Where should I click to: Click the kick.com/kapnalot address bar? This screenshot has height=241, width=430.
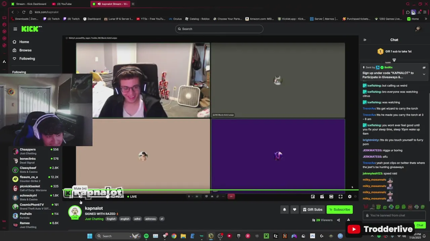tap(47, 12)
